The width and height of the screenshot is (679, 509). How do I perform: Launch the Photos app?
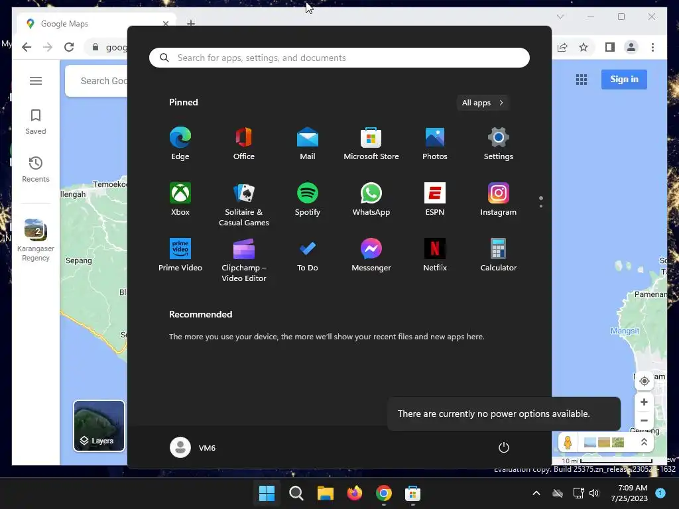pyautogui.click(x=435, y=144)
